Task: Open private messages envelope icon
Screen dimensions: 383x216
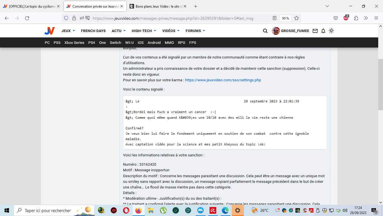Action: pyautogui.click(x=315, y=31)
